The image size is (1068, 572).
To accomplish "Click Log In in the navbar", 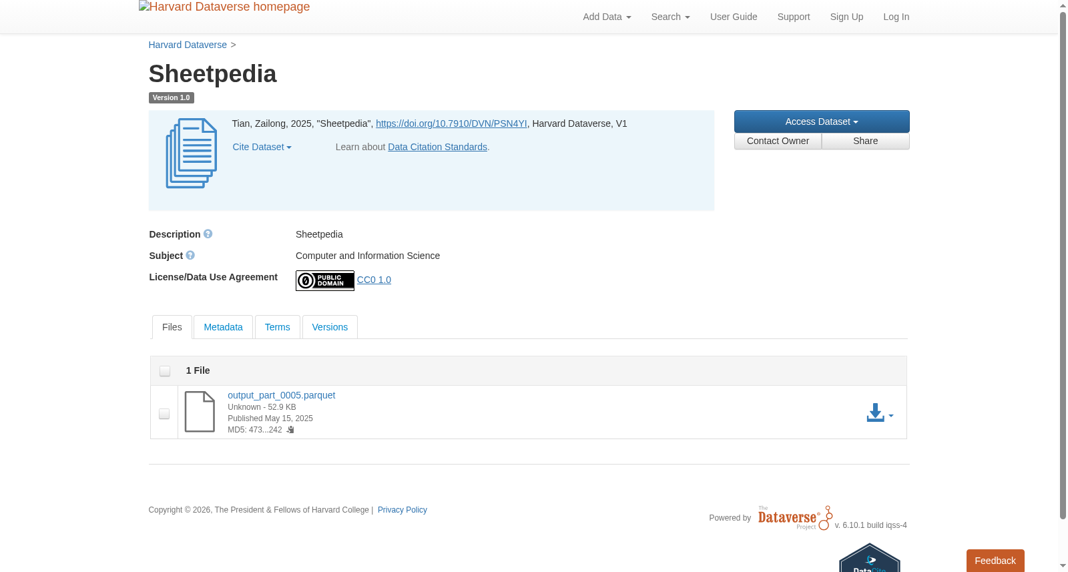I will 896,17.
